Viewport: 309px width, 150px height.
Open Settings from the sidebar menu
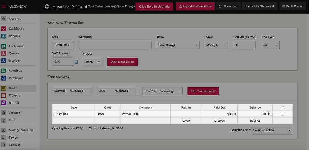tap(14, 113)
